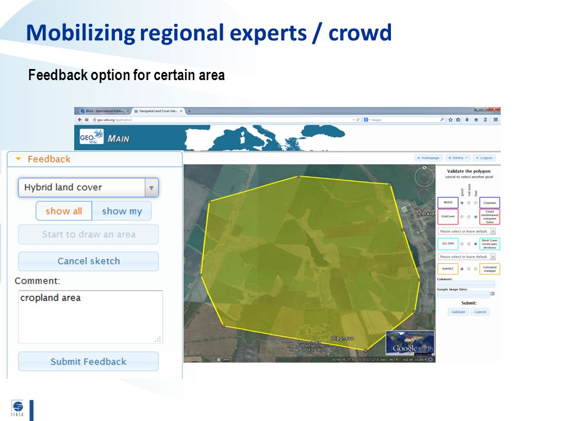Click the GlobCover legend box

(448, 216)
